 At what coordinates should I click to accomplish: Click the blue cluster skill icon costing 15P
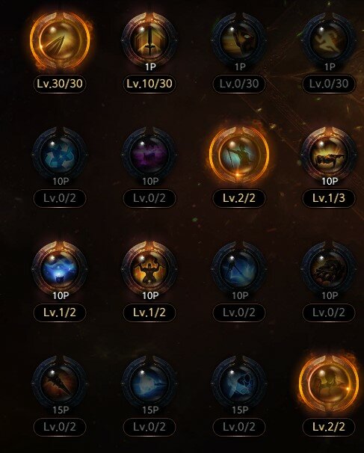click(239, 383)
